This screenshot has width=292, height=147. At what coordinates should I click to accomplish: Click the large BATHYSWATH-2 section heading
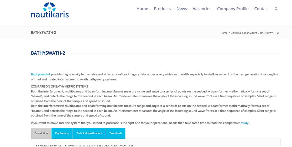[x=48, y=53]
